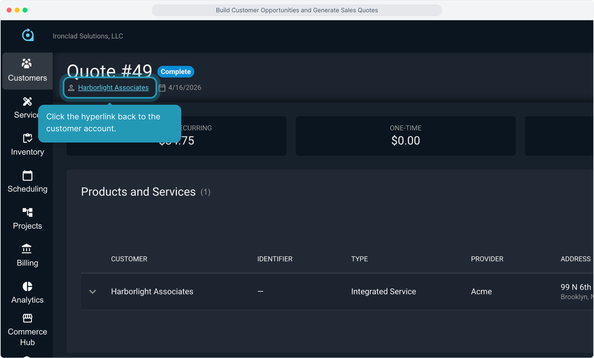Click the Harborlight Associates hyperlink
The height and width of the screenshot is (358, 594).
click(x=113, y=88)
